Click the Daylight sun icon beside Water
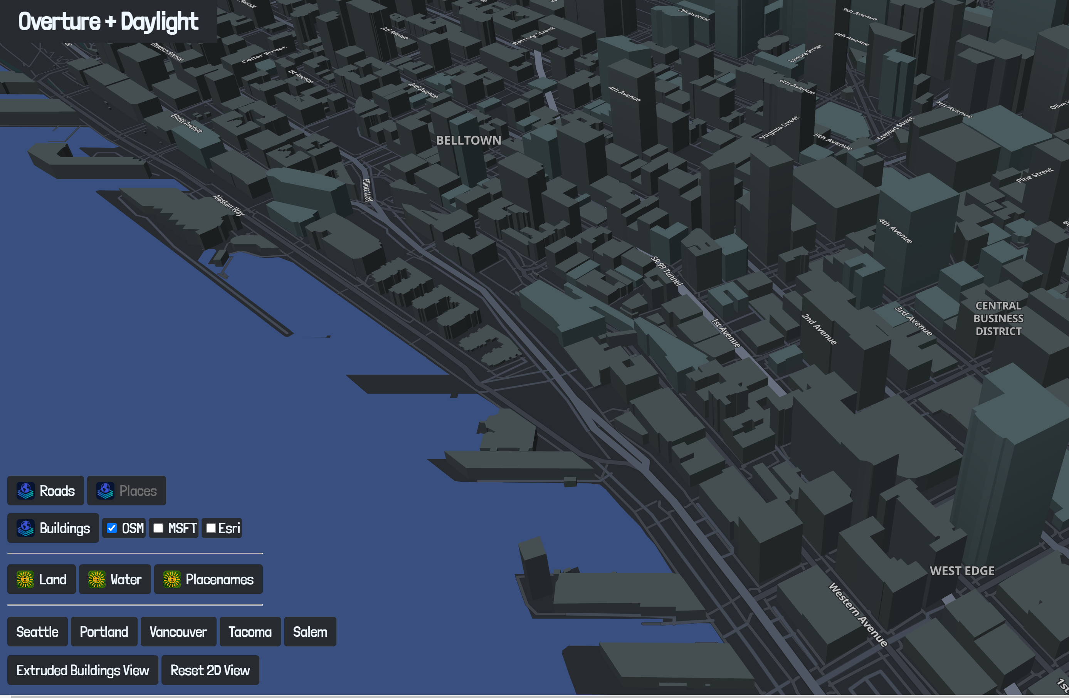 [97, 579]
